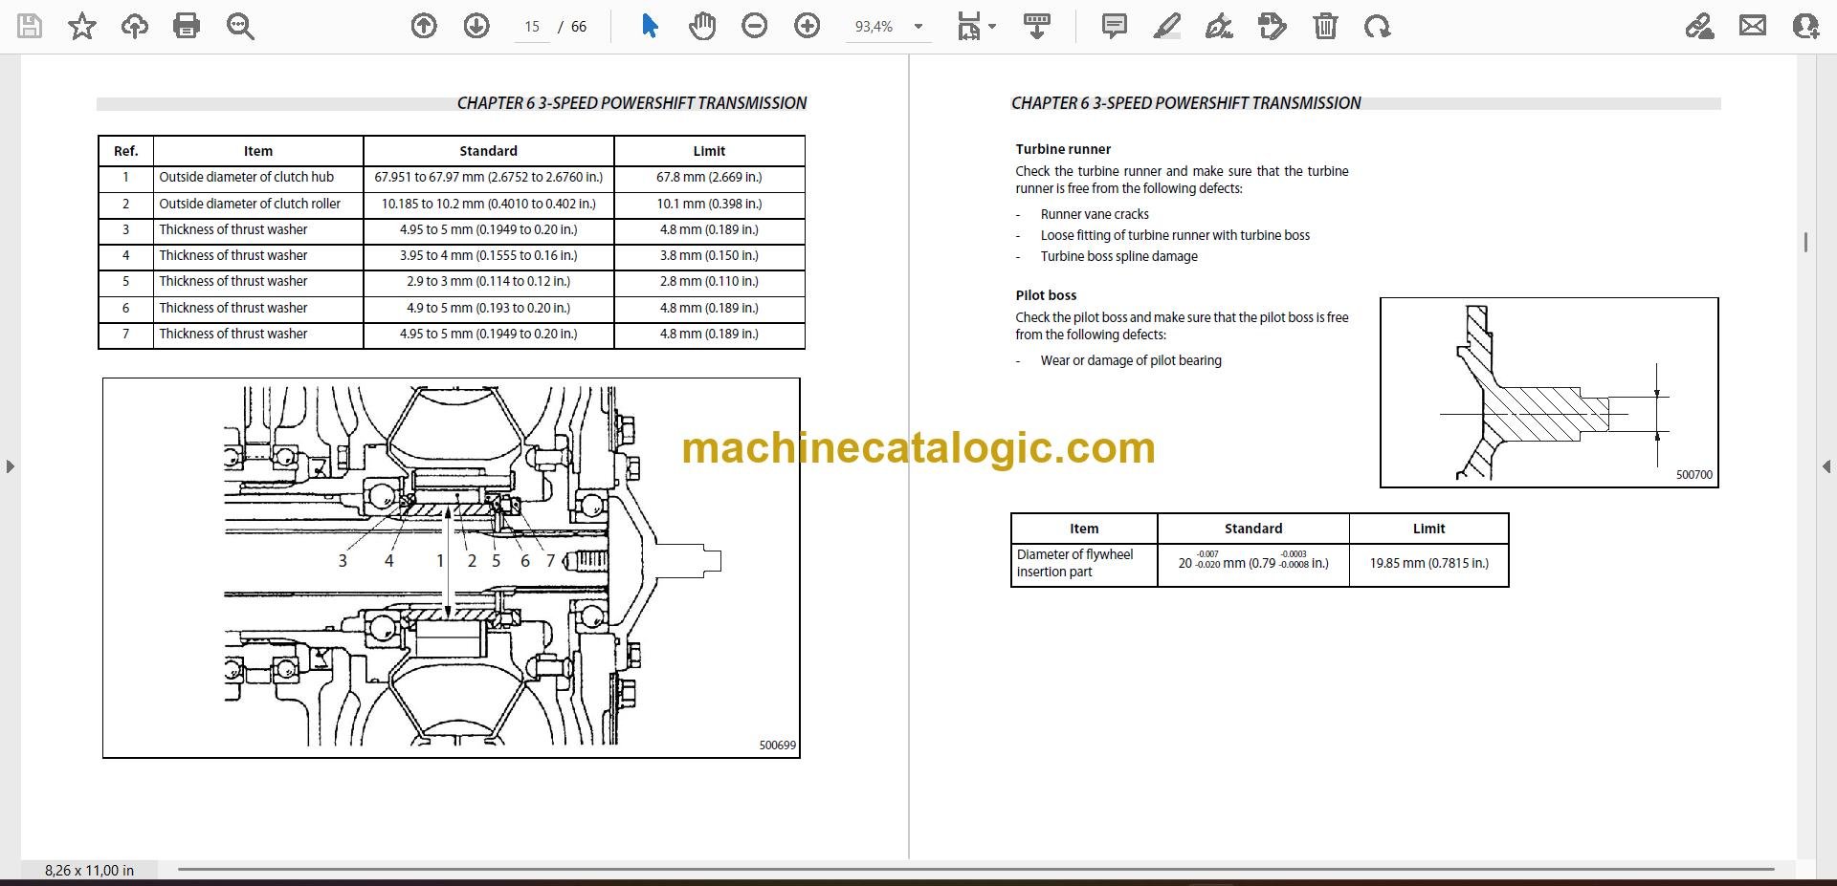Open the share with others icon
This screenshot has width=1837, height=886.
click(x=1805, y=26)
